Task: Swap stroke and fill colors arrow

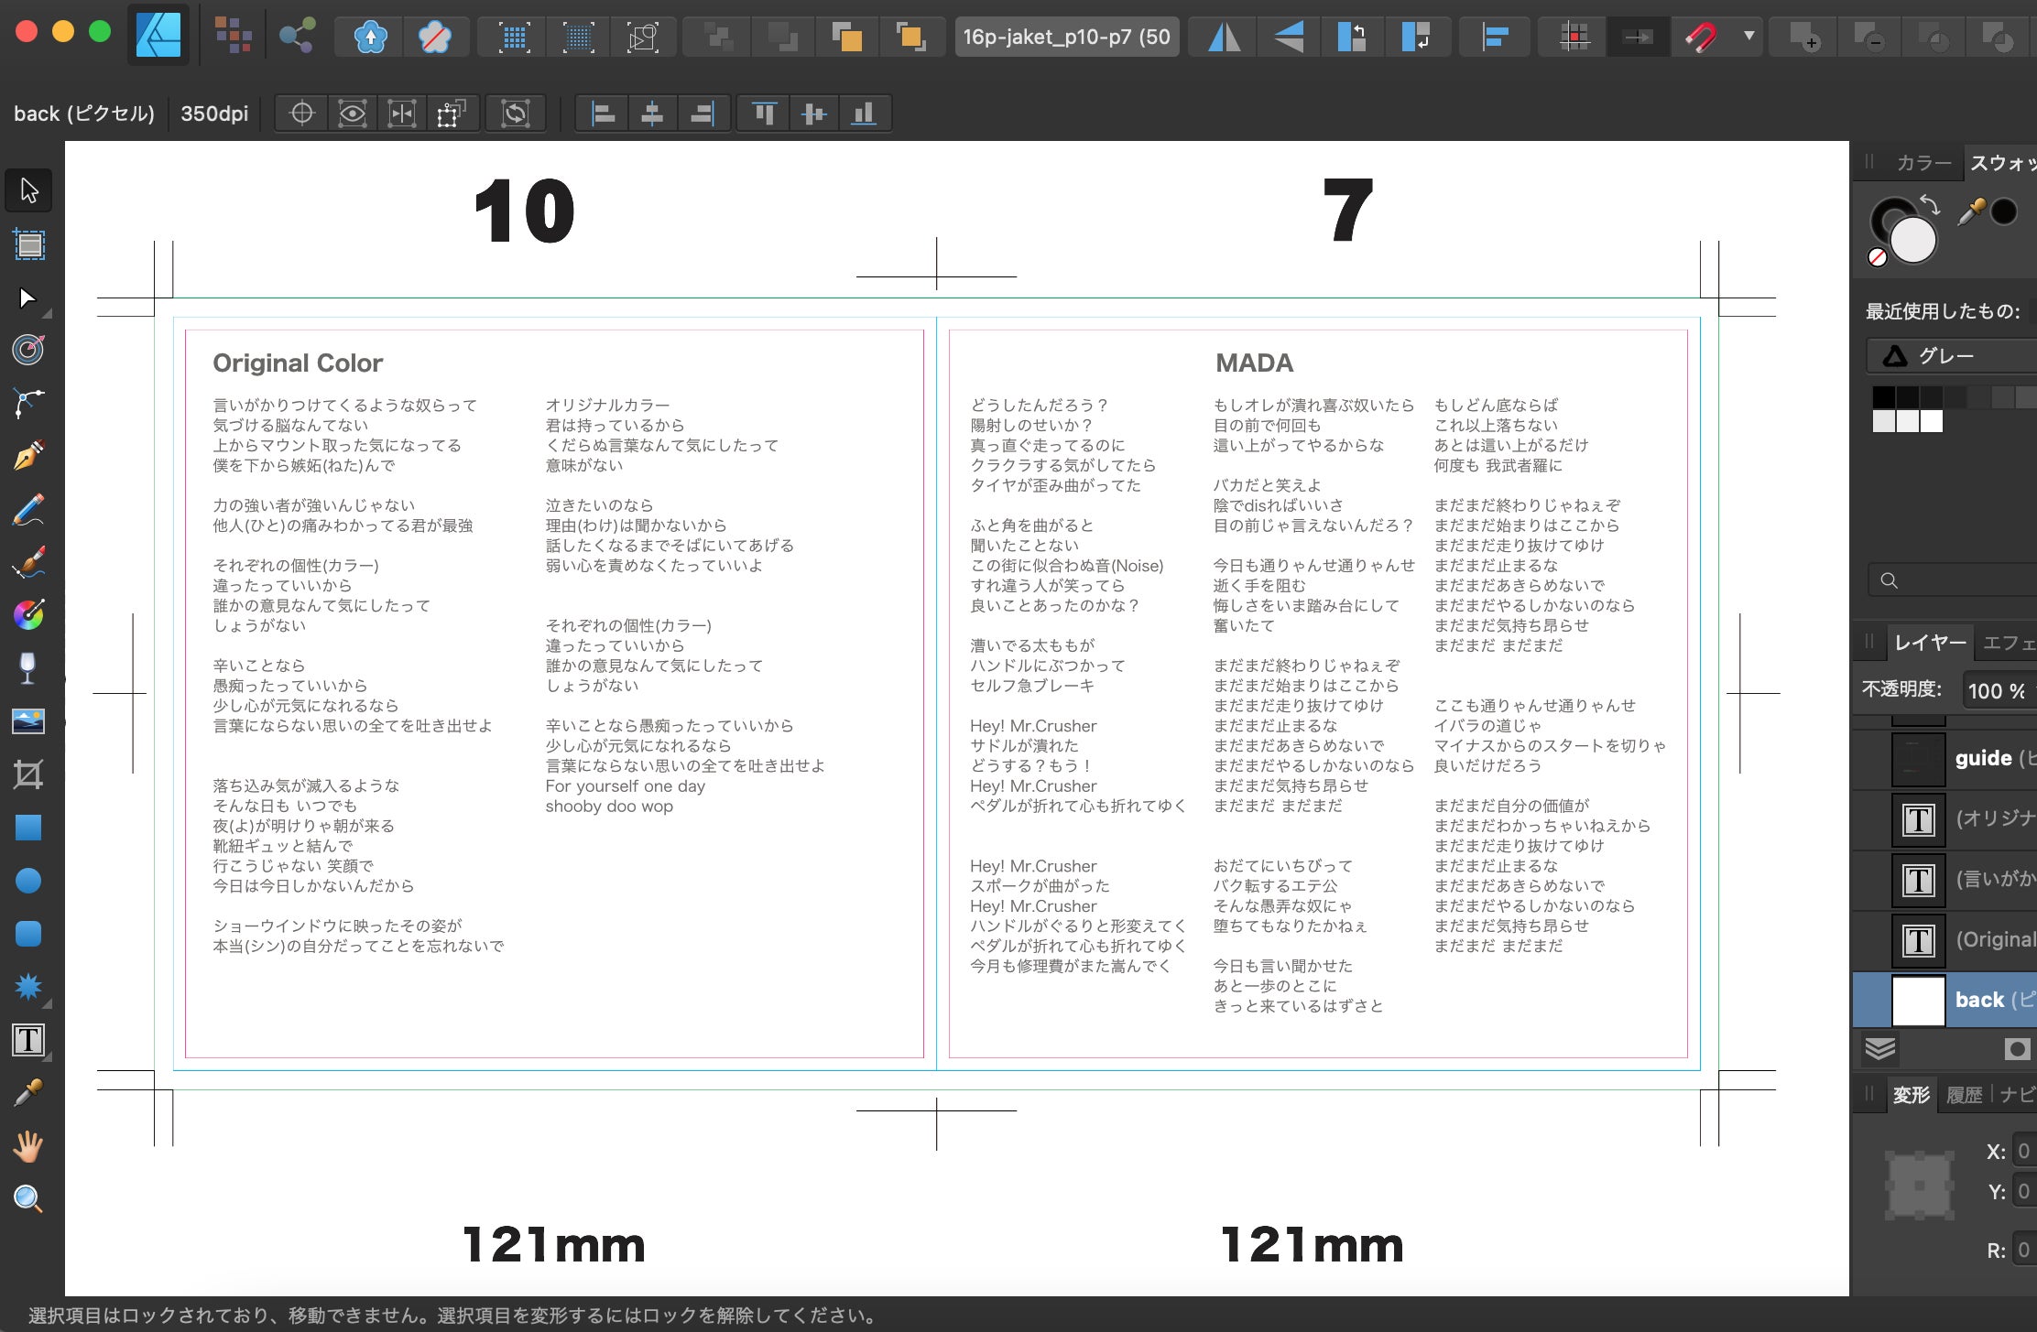Action: click(1930, 204)
